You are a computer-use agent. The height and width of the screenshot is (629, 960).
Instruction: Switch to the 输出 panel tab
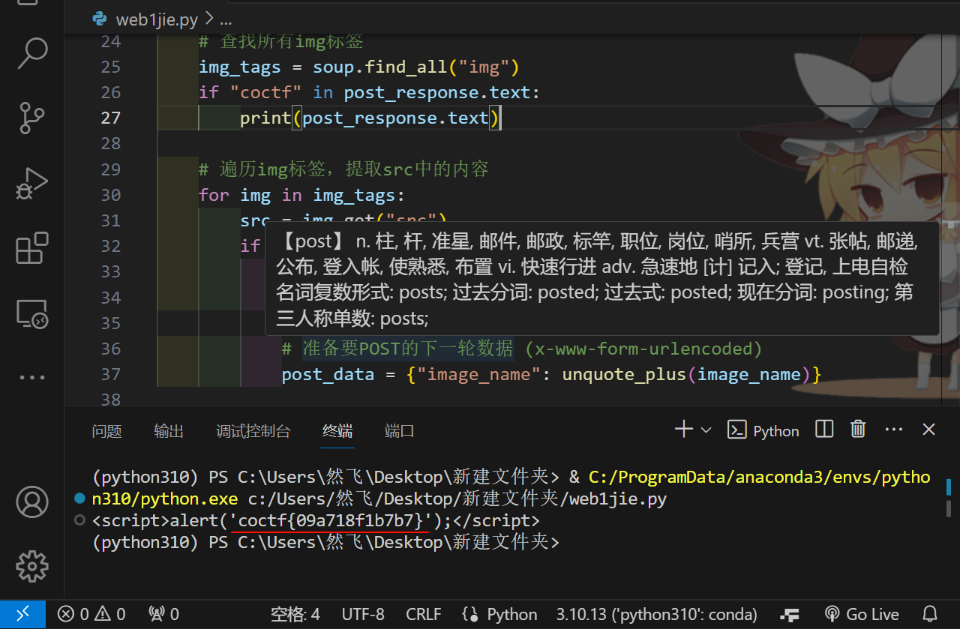(169, 431)
